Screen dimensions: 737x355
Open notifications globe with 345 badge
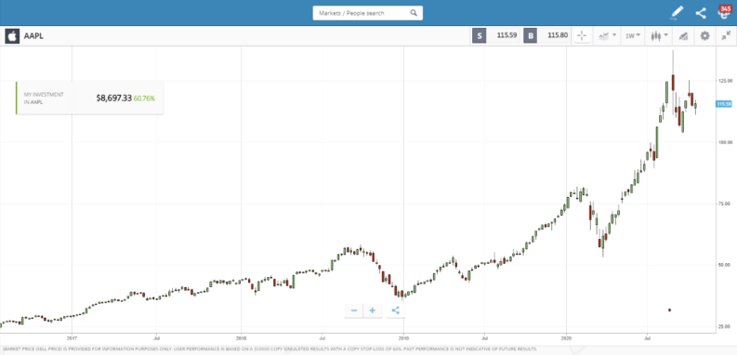pyautogui.click(x=724, y=13)
